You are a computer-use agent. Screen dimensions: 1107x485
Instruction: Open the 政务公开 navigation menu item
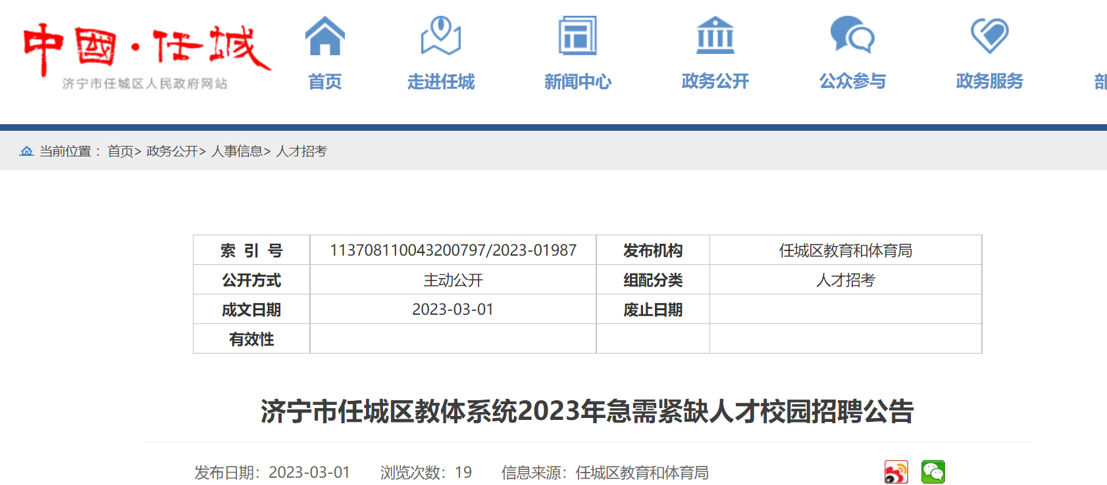tap(715, 81)
